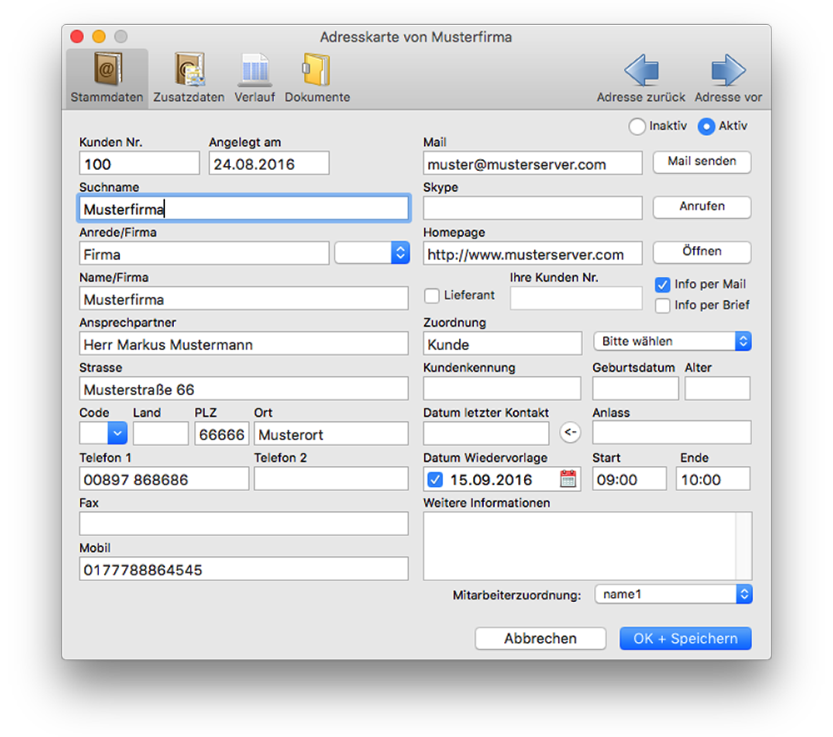Open the dropdown next to Anrede/Firma field
This screenshot has height=737, width=833.
point(372,253)
